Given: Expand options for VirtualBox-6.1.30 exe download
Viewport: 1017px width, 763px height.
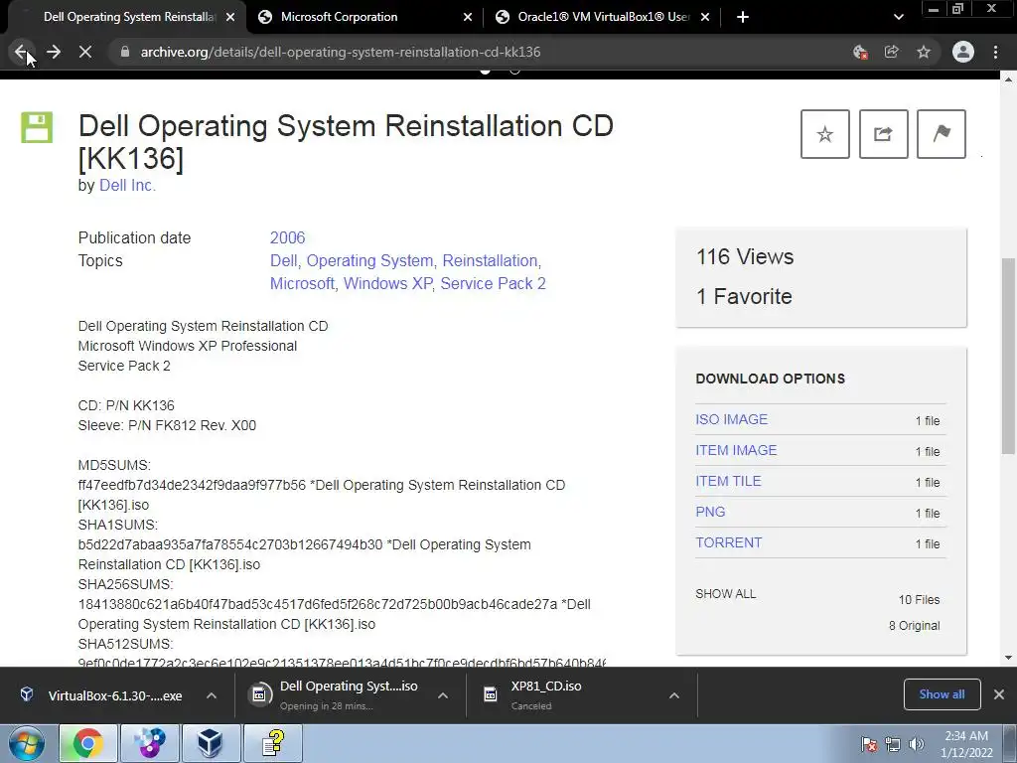Looking at the screenshot, I should click(212, 695).
